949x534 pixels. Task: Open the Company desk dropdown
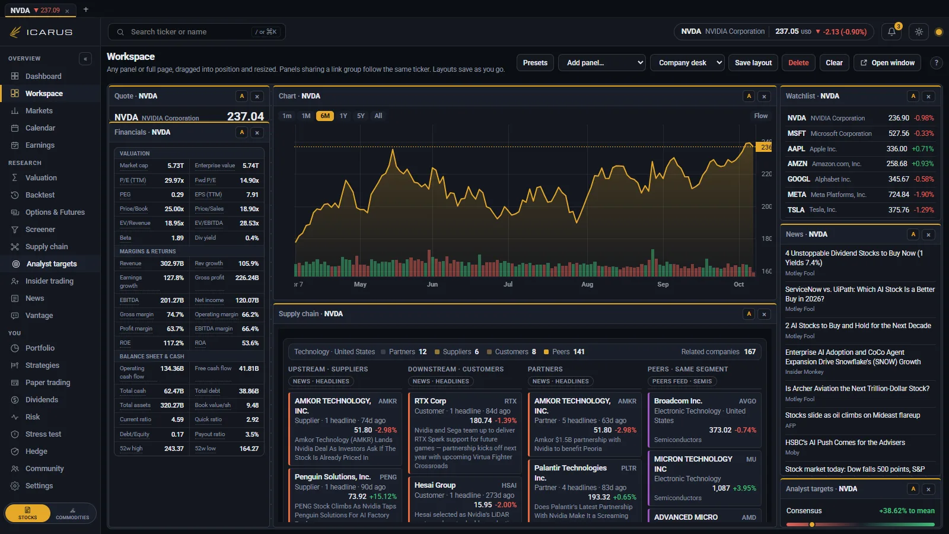pyautogui.click(x=687, y=63)
